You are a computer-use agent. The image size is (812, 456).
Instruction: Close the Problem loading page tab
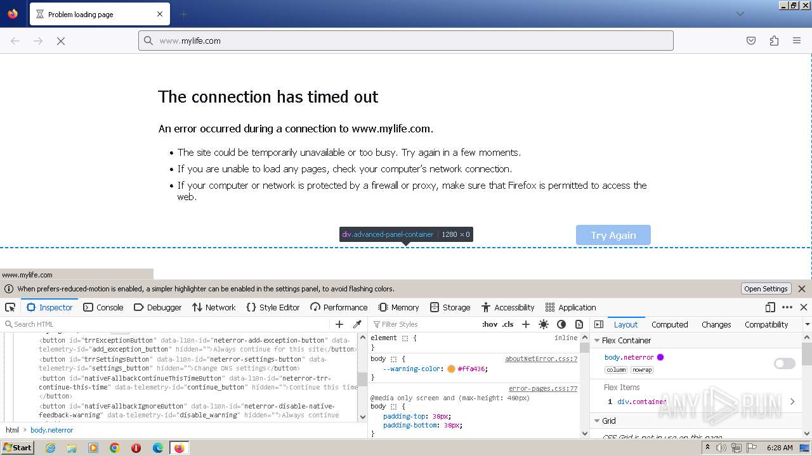point(160,14)
